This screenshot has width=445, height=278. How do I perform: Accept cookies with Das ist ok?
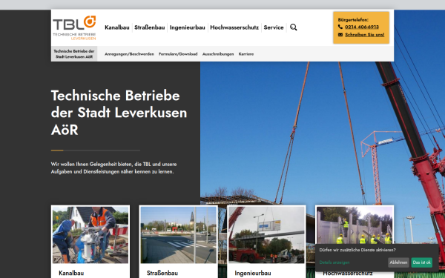[x=422, y=262]
